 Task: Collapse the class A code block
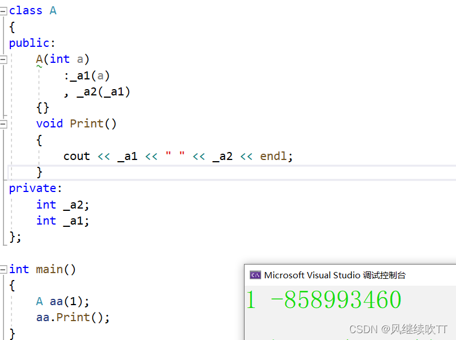[3, 11]
